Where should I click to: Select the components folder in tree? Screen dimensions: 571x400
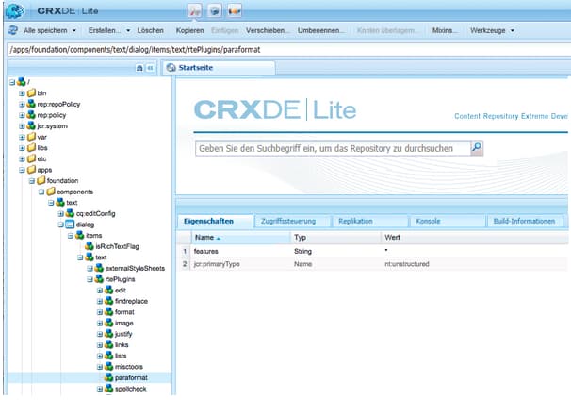tap(74, 192)
